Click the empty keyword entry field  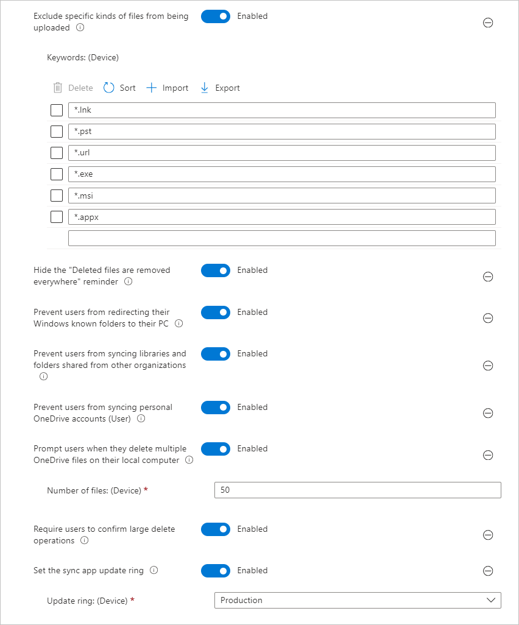coord(281,238)
